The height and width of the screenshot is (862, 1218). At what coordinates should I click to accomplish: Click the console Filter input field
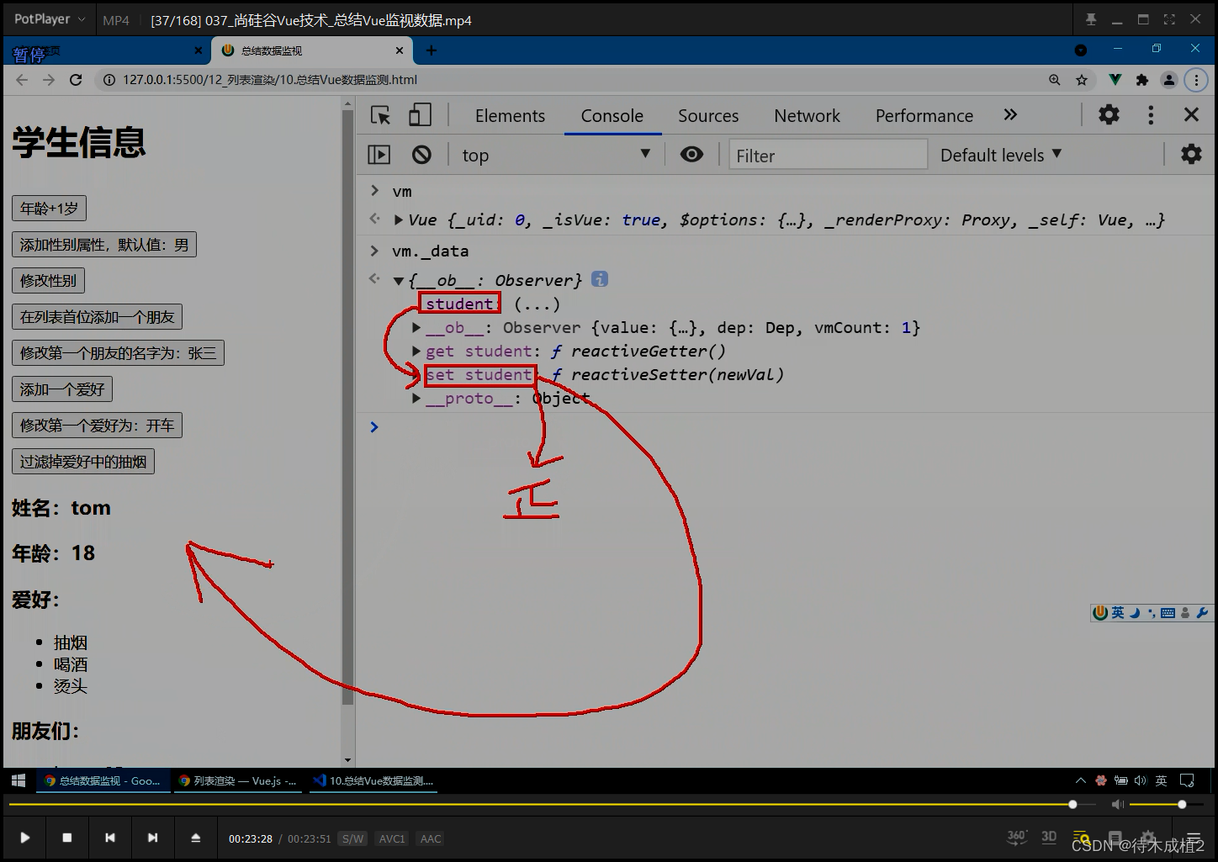[828, 155]
